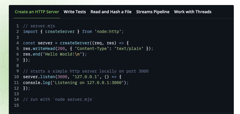Click line number 8

point(18,66)
